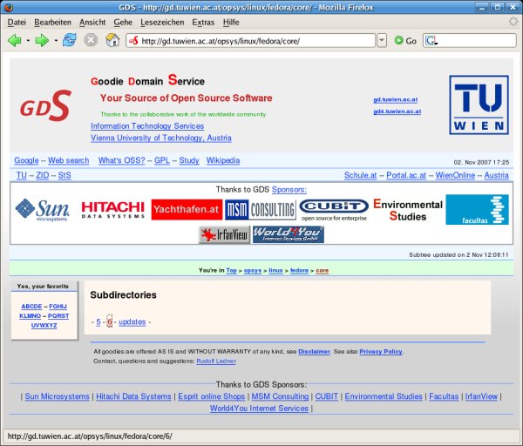This screenshot has height=446, width=523.
Task: Reload the page with the refresh icon
Action: (x=70, y=40)
